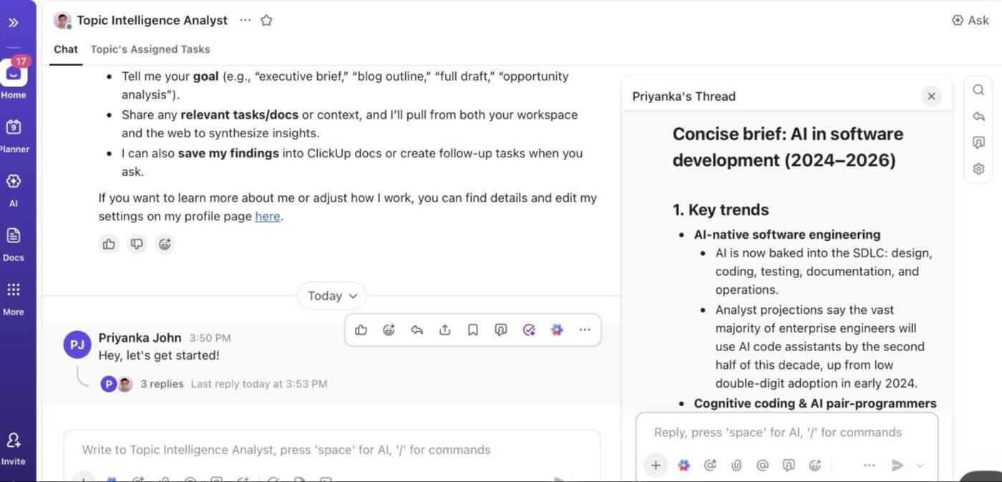Open Docs from the sidebar

pos(14,242)
